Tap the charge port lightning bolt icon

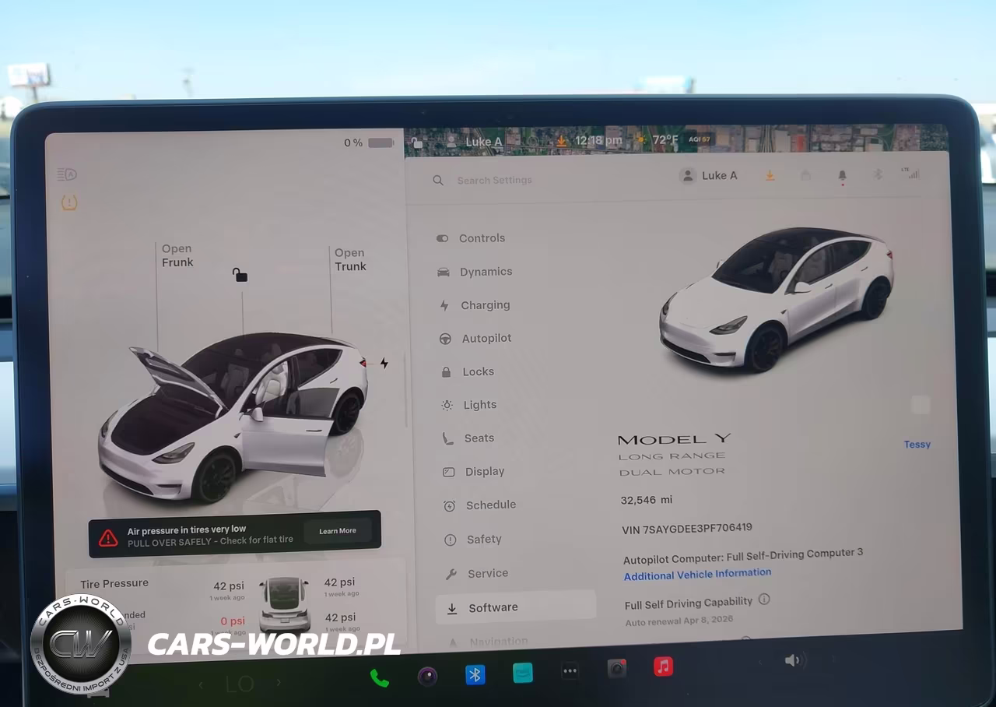384,363
